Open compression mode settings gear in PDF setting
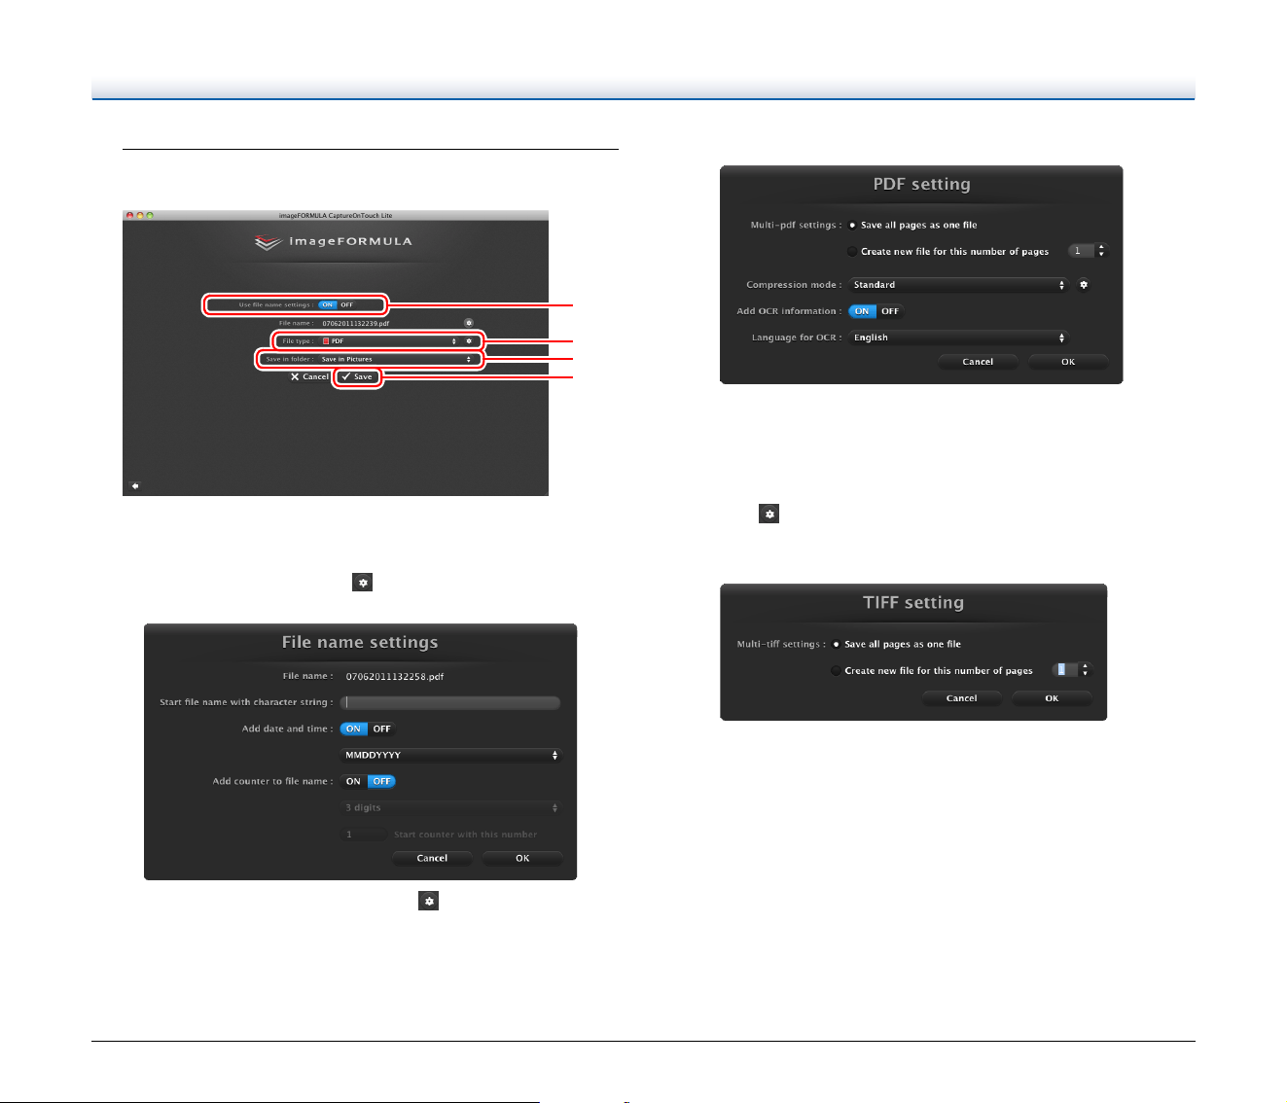The image size is (1287, 1103). click(x=1084, y=285)
